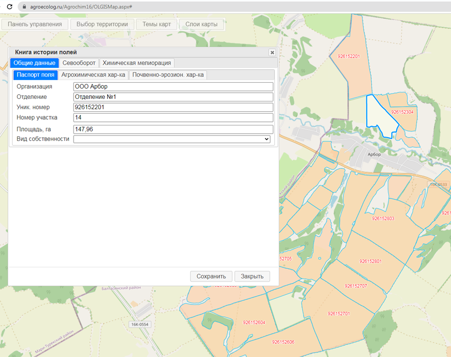Click road marker 16K-0533 on map
The image size is (451, 357).
click(x=438, y=185)
